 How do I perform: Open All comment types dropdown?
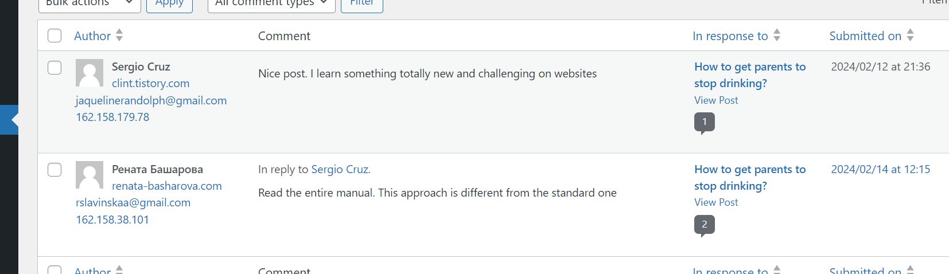click(x=271, y=3)
